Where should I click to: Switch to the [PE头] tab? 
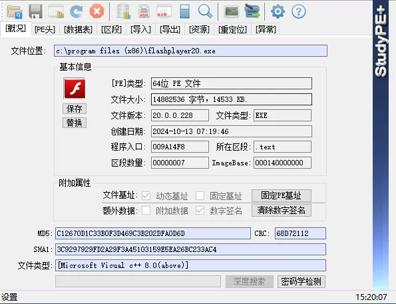coord(45,29)
